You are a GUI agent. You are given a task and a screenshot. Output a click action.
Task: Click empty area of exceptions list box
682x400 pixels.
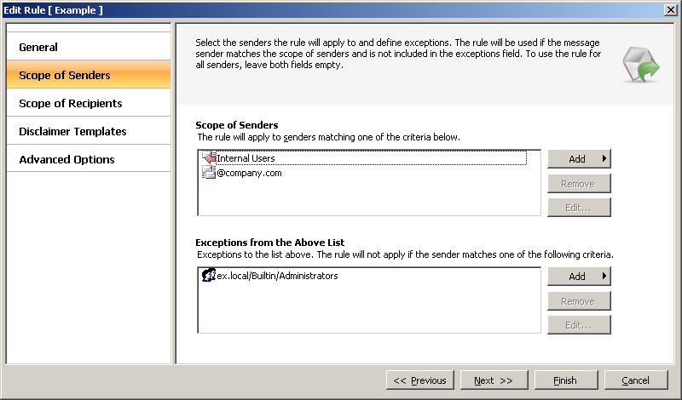[x=369, y=308]
